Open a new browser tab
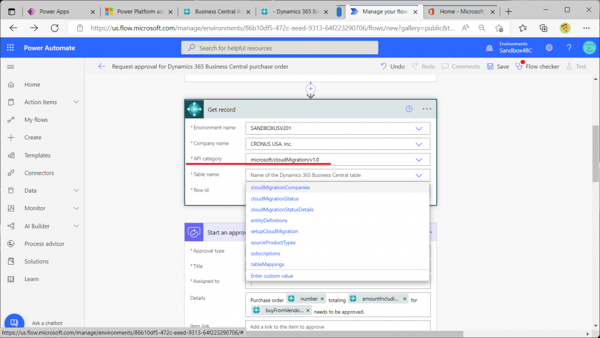The height and width of the screenshot is (338, 600). (x=509, y=12)
